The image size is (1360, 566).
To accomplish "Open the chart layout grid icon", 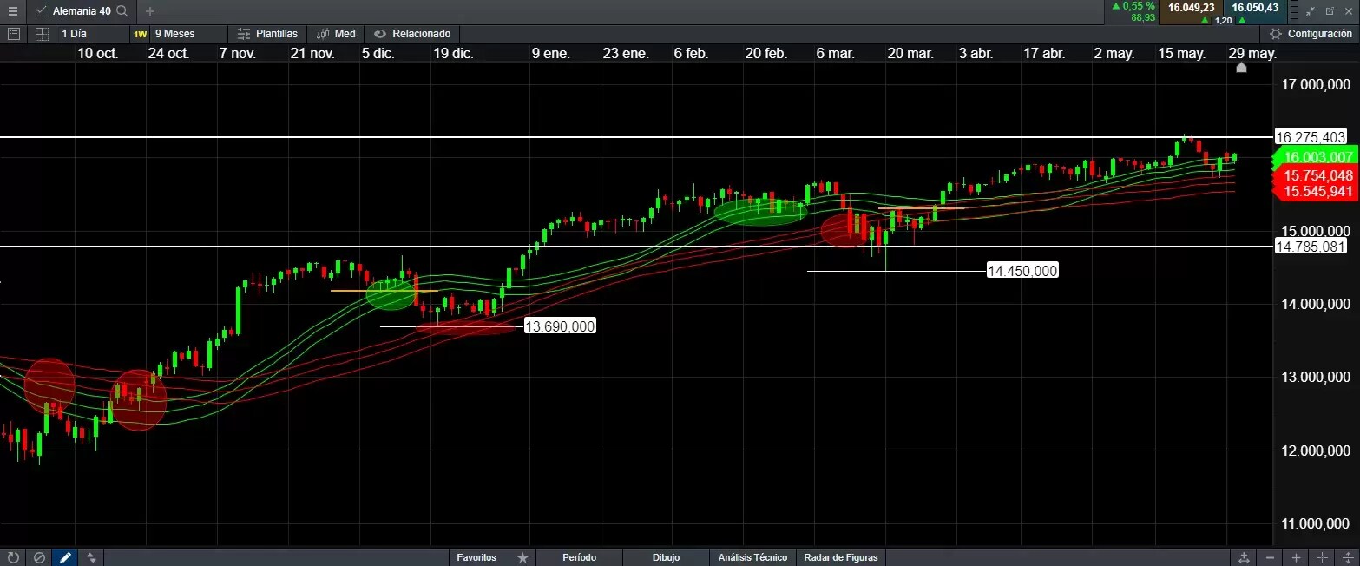I will coord(41,34).
